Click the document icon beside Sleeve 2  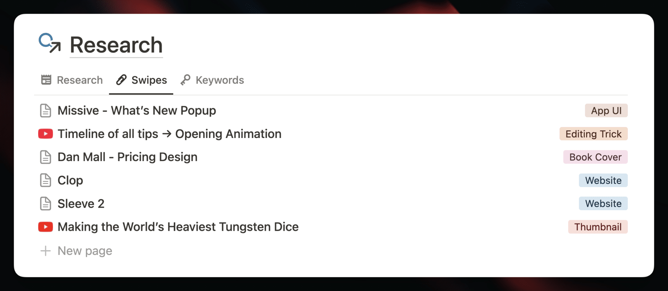click(45, 204)
